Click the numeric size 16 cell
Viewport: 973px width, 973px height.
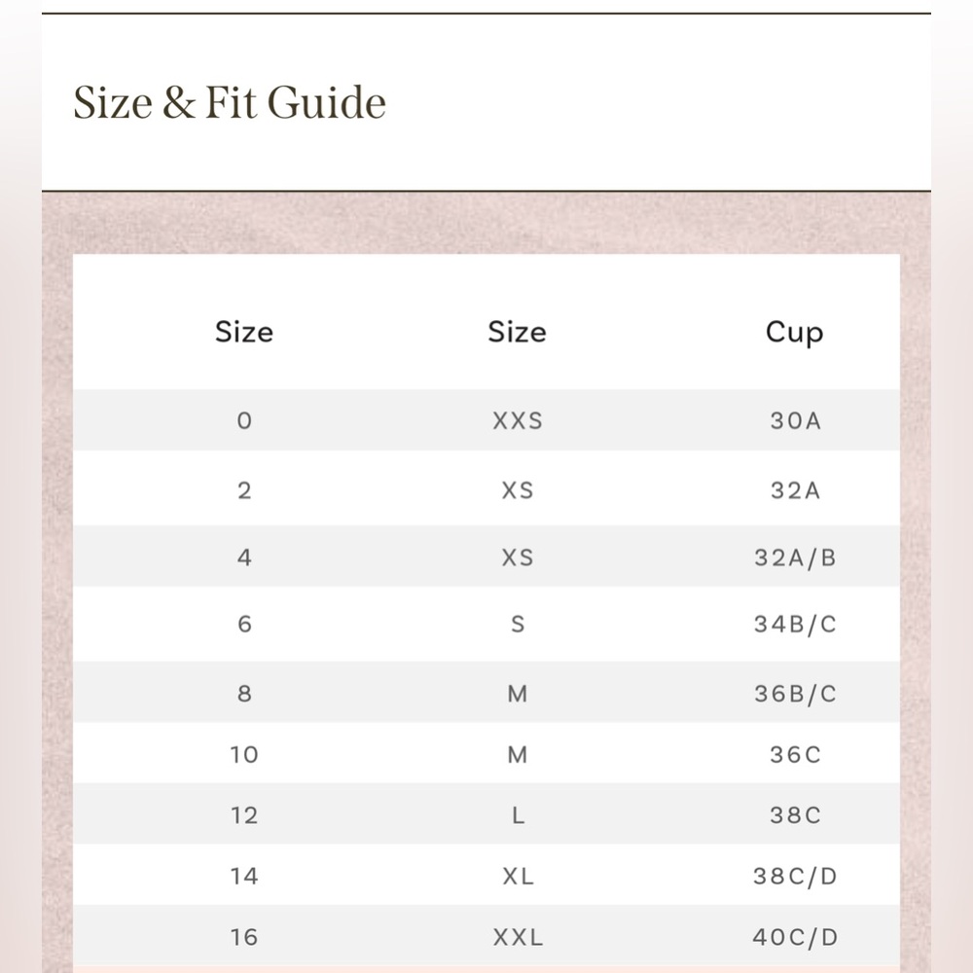click(244, 936)
